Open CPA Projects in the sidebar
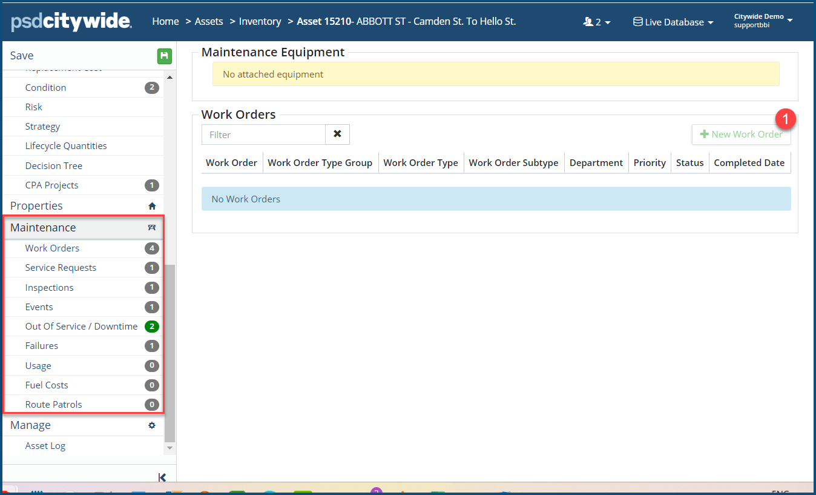 (84, 185)
